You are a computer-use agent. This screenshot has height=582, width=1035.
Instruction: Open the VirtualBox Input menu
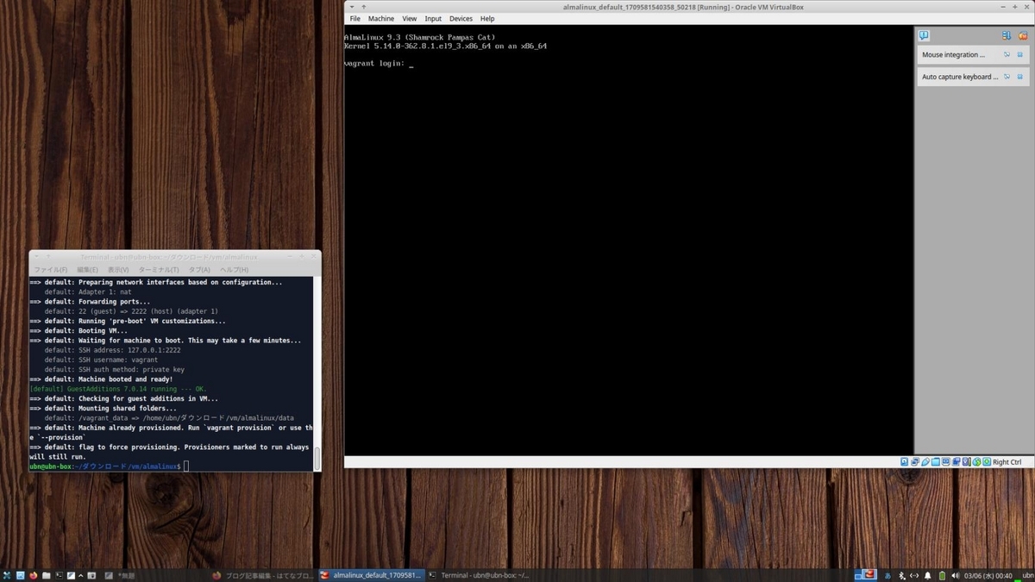[x=433, y=18]
